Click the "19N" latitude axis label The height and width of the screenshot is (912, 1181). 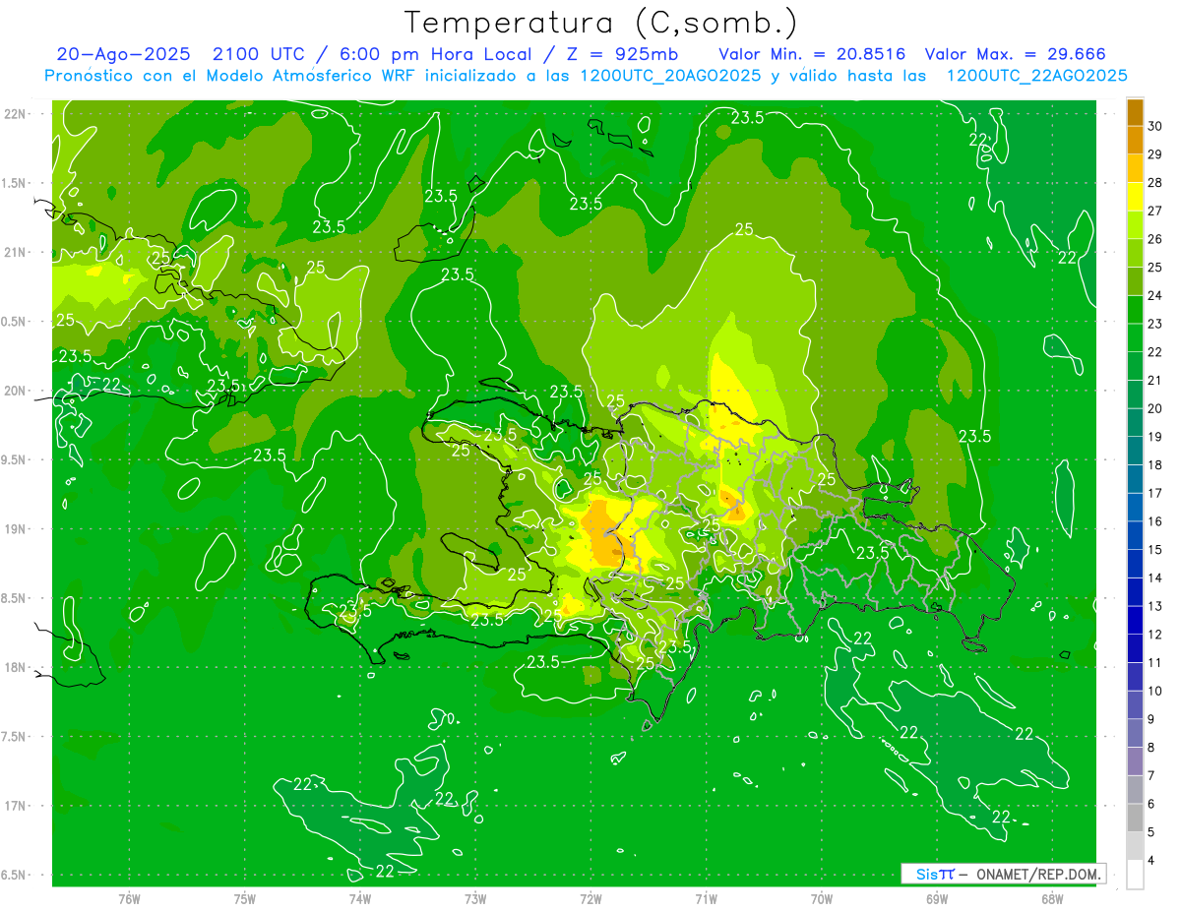click(x=15, y=529)
